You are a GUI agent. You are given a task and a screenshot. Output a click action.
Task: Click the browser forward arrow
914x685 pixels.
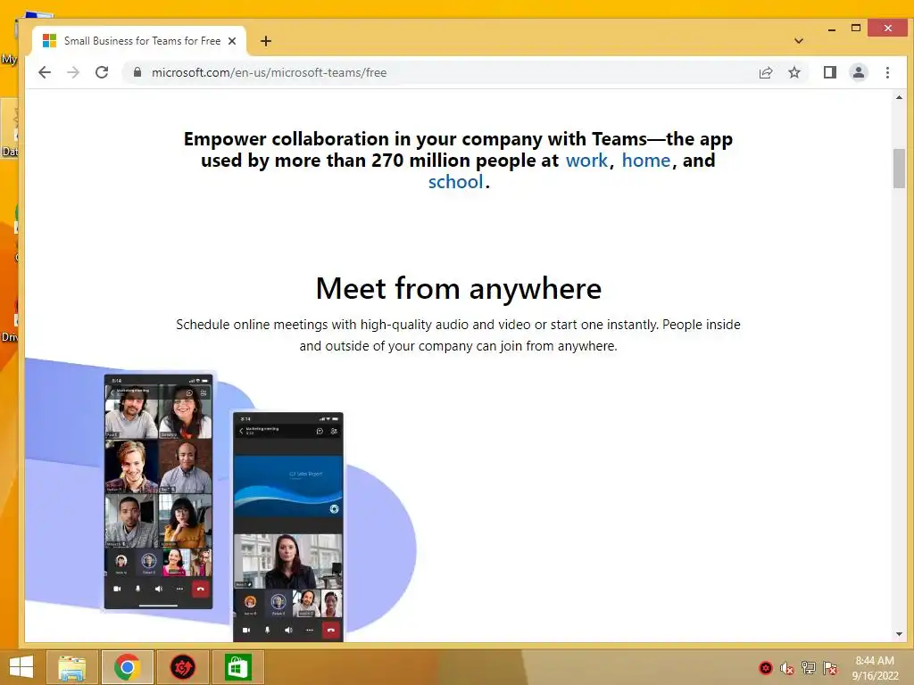[73, 72]
